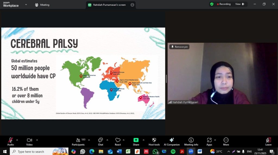Open the Apps menu icon

(209, 140)
